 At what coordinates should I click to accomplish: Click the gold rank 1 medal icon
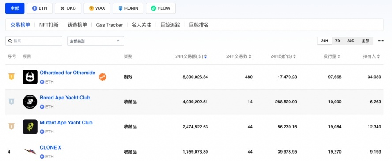[11, 77]
